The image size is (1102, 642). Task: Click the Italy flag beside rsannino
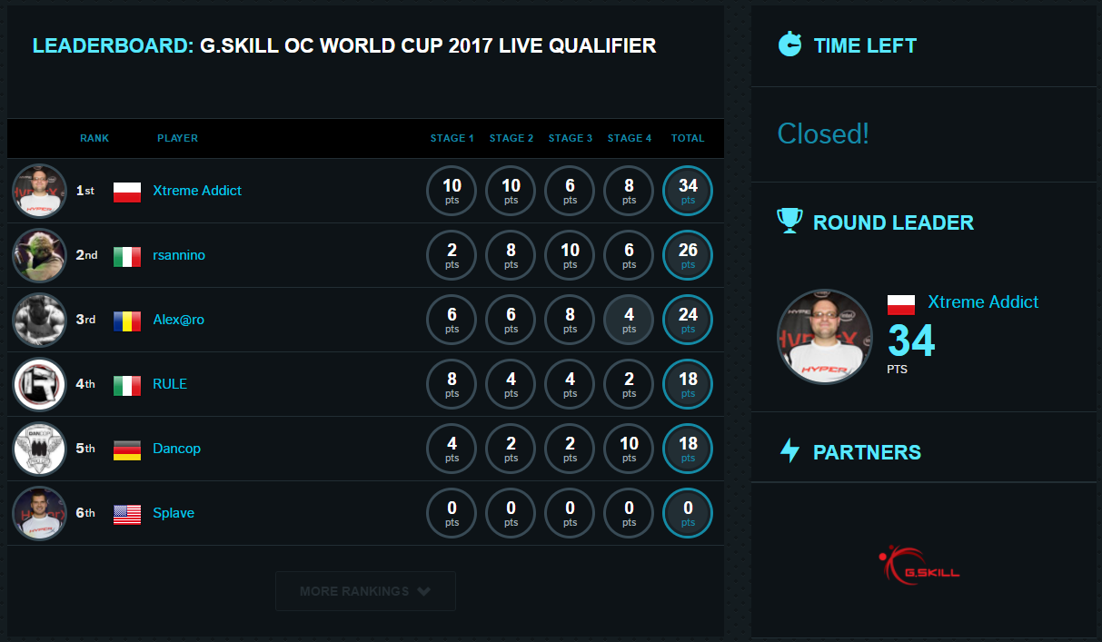[x=126, y=256]
